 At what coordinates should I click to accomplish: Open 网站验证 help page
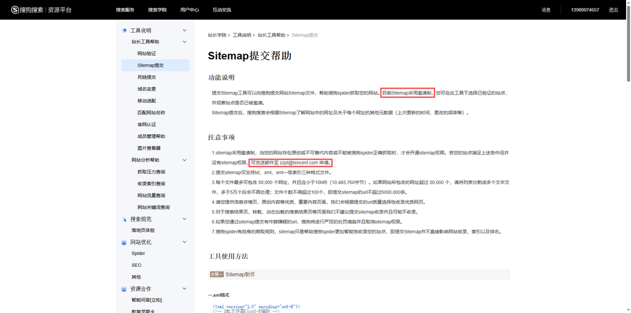147,54
